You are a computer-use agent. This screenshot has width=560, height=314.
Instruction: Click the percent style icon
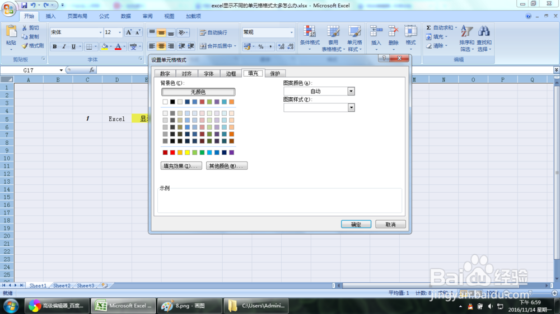[x=261, y=46]
